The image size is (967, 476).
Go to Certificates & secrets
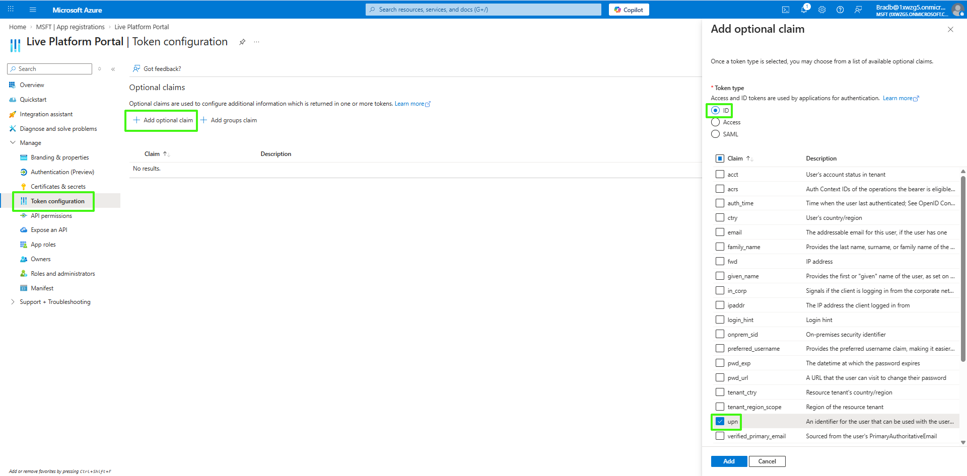[58, 187]
